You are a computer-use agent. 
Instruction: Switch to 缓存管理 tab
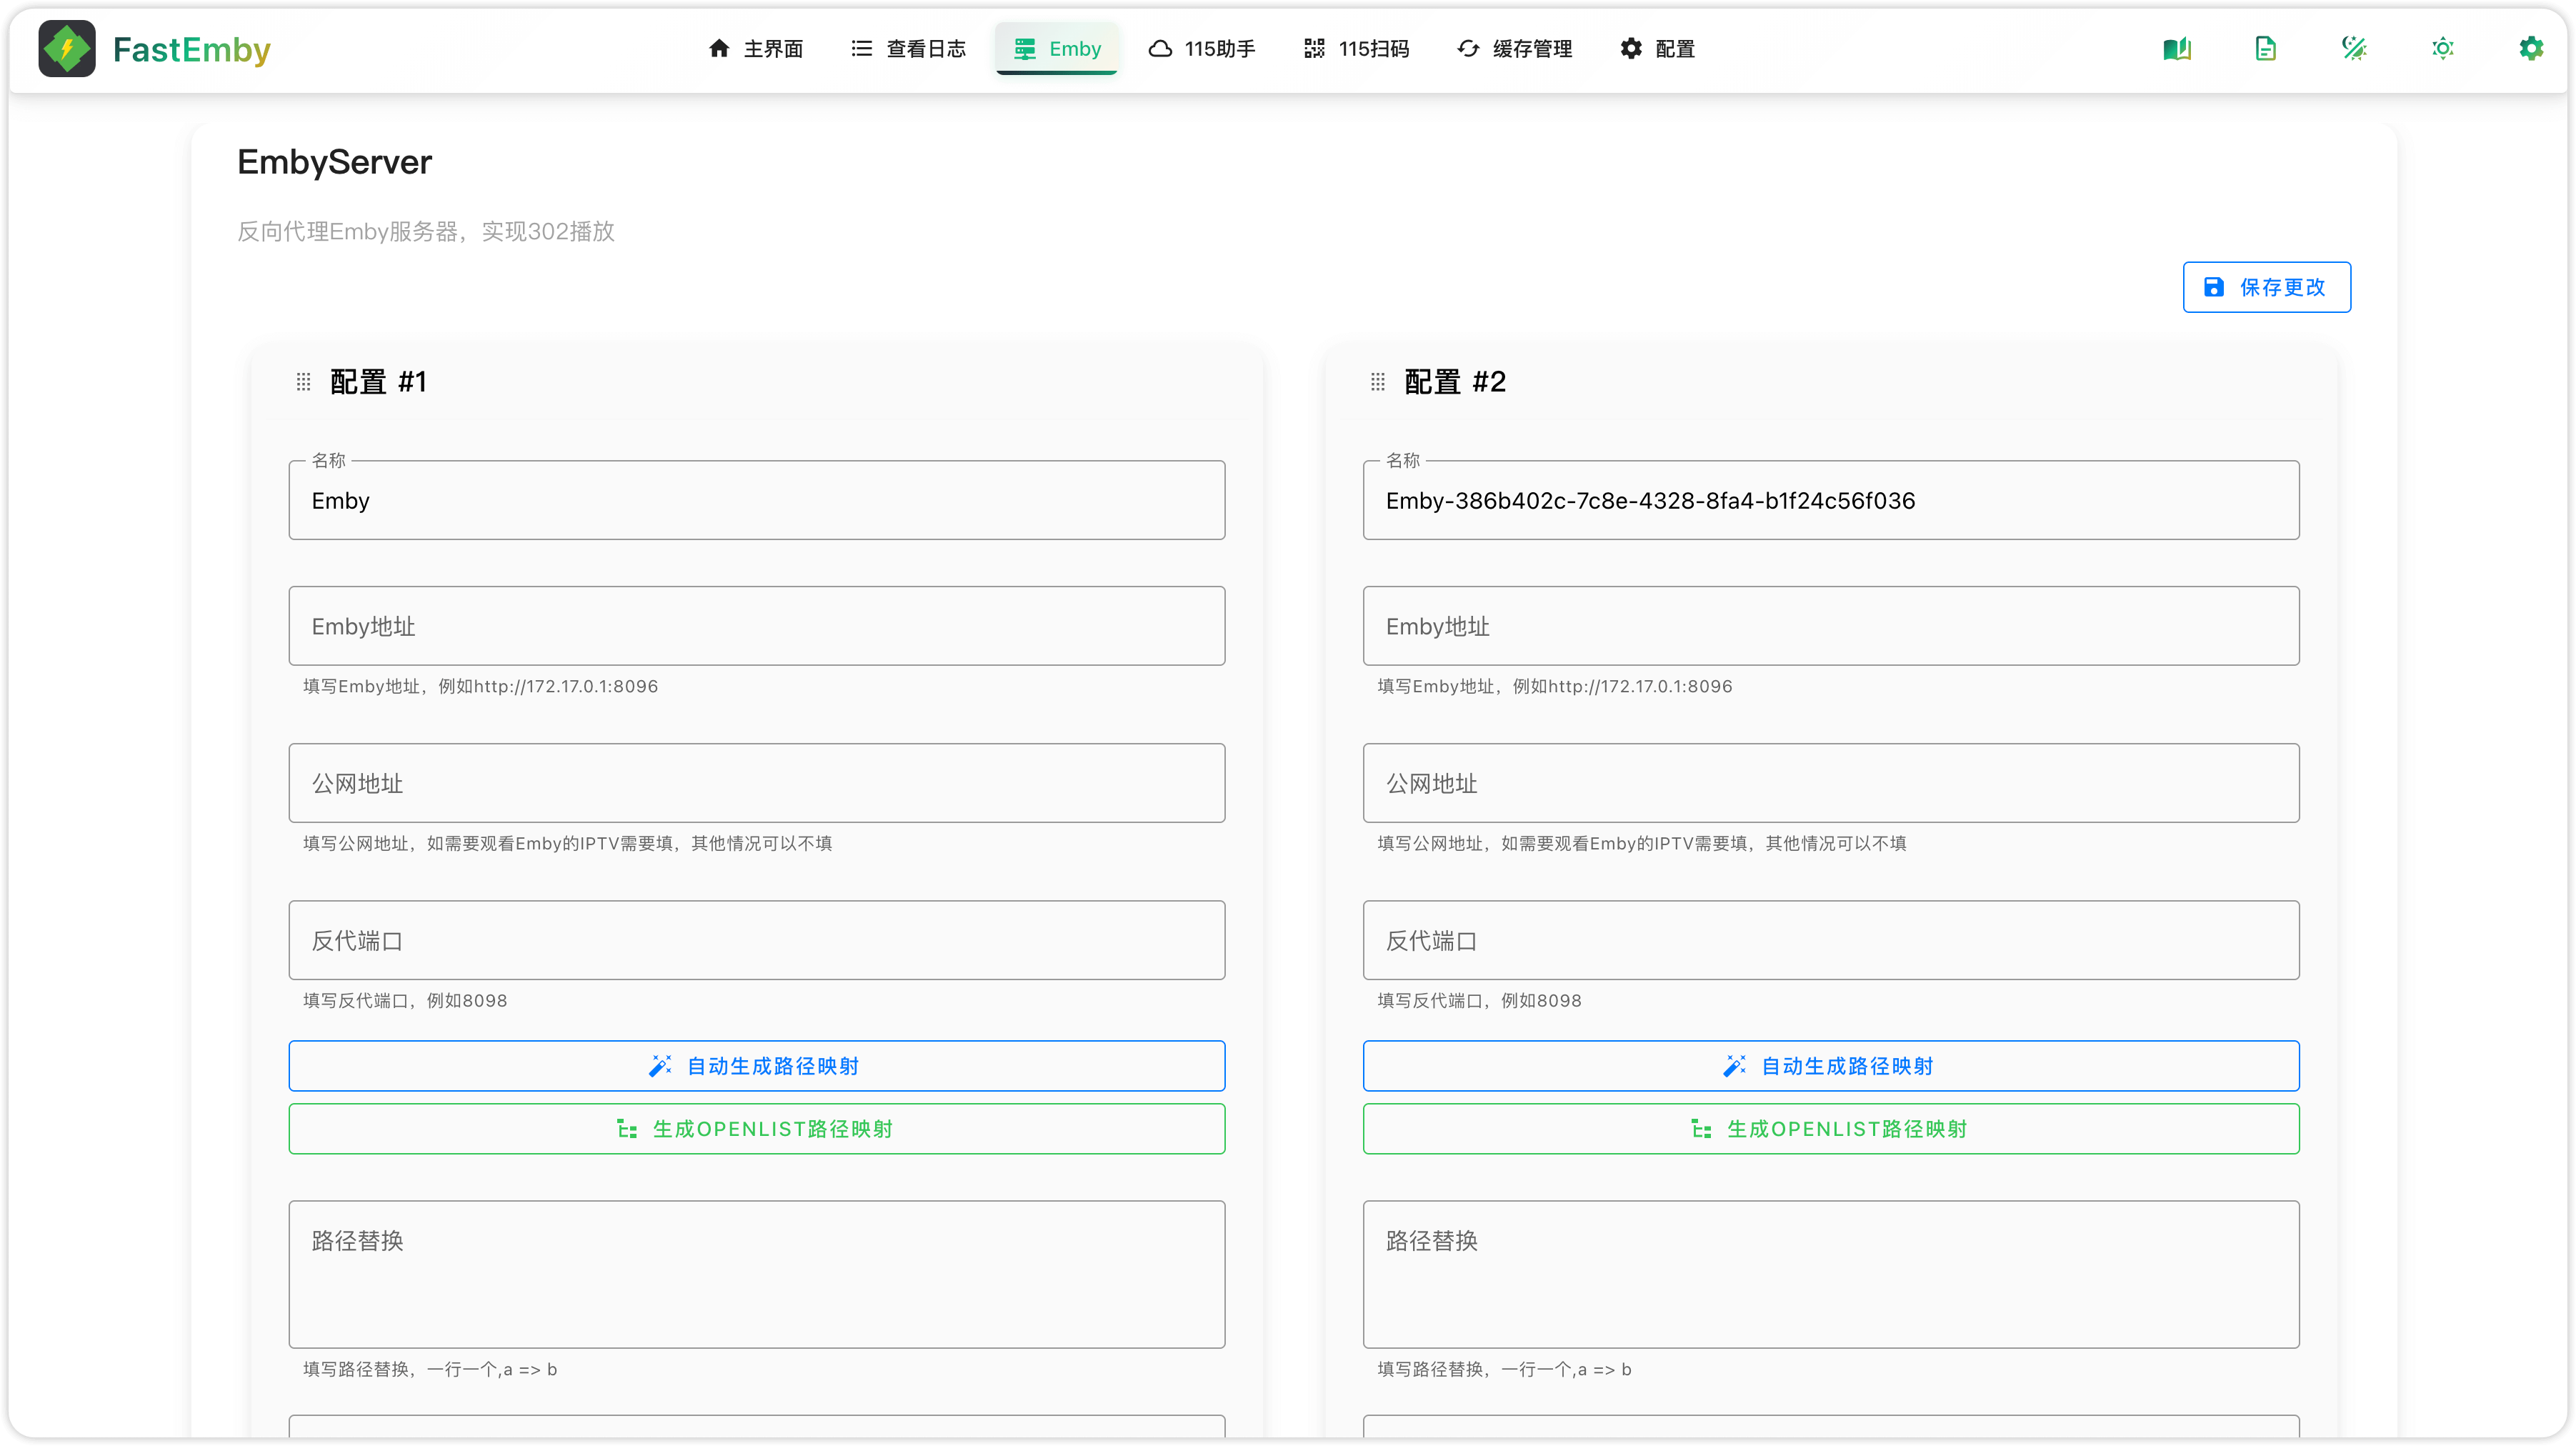(1514, 49)
